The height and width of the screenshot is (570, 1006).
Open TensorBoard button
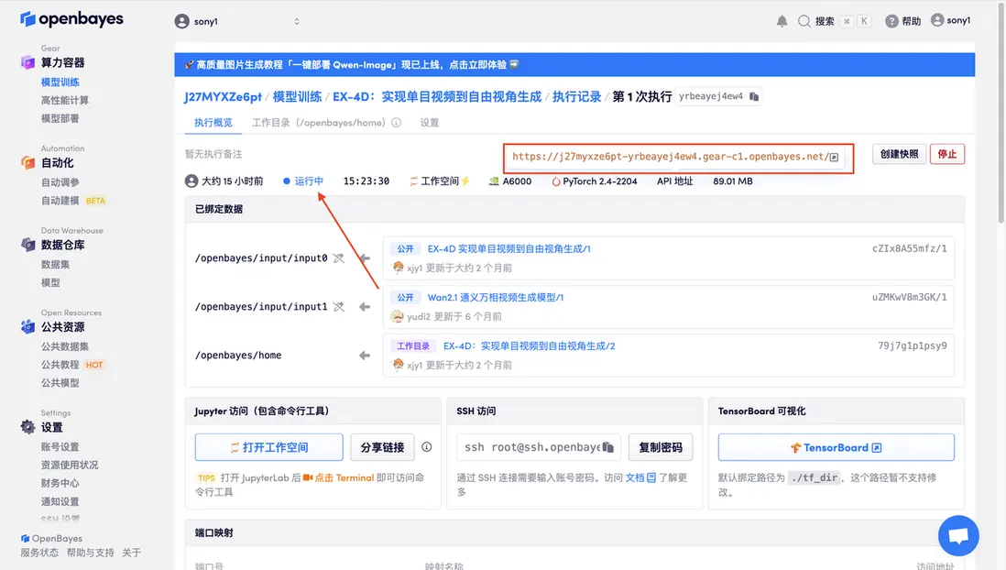click(x=836, y=447)
